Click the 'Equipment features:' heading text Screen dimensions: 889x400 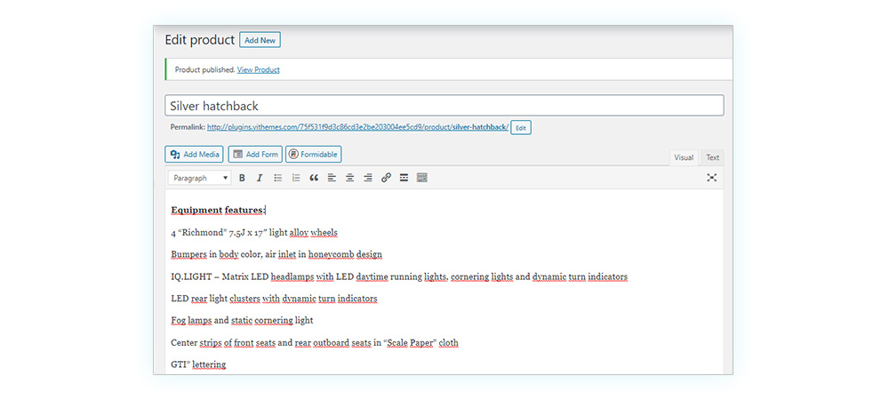point(218,210)
